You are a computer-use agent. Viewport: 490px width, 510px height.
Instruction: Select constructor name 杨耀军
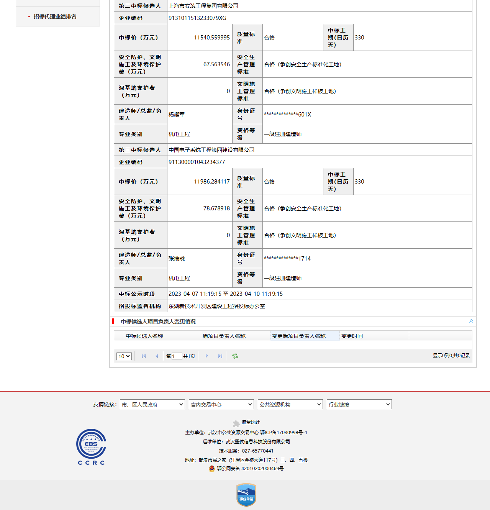coord(177,114)
